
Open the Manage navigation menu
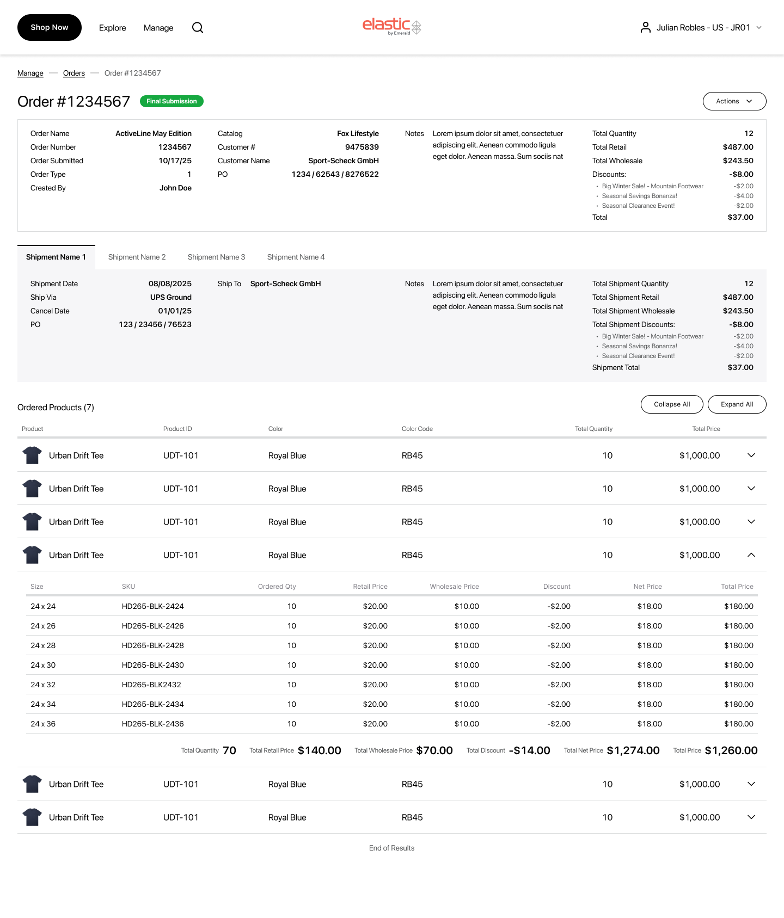coord(158,28)
